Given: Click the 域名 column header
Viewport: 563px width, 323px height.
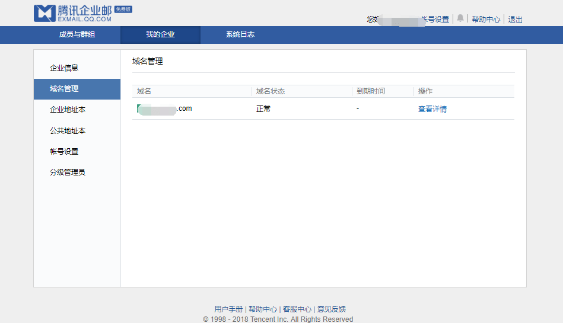Looking at the screenshot, I should tap(144, 91).
